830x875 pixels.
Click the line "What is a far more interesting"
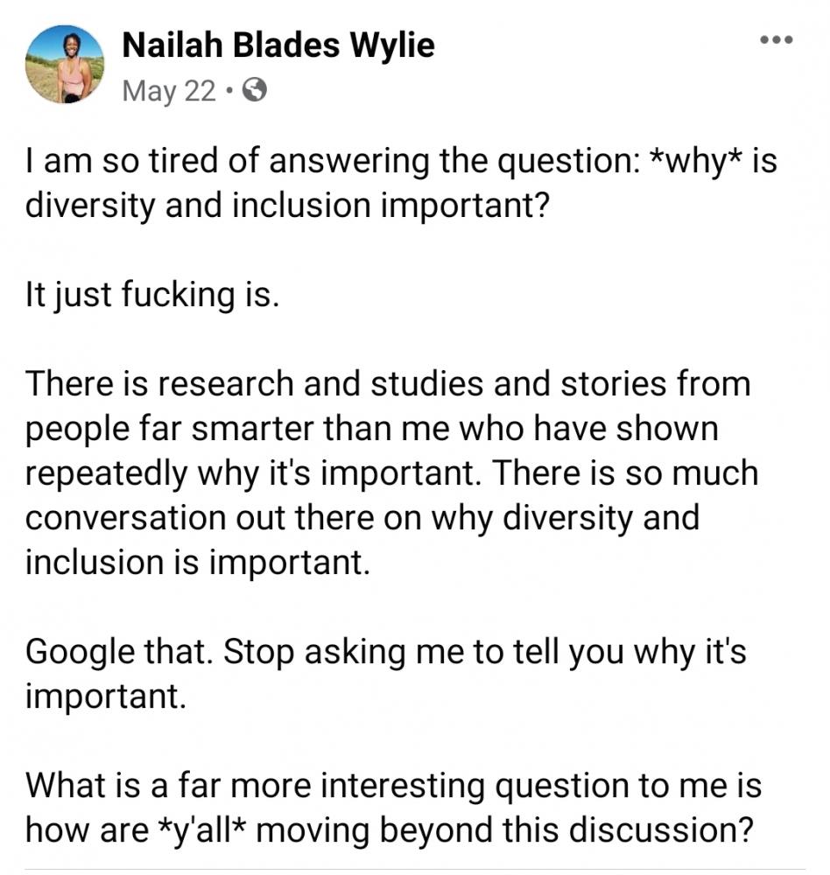[x=393, y=786]
